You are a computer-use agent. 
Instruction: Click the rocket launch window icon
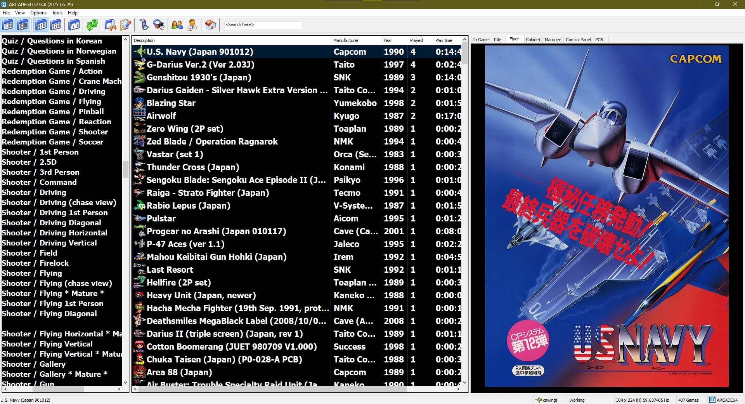coord(110,25)
